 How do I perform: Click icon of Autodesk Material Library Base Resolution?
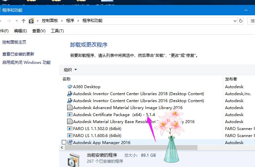point(69,121)
